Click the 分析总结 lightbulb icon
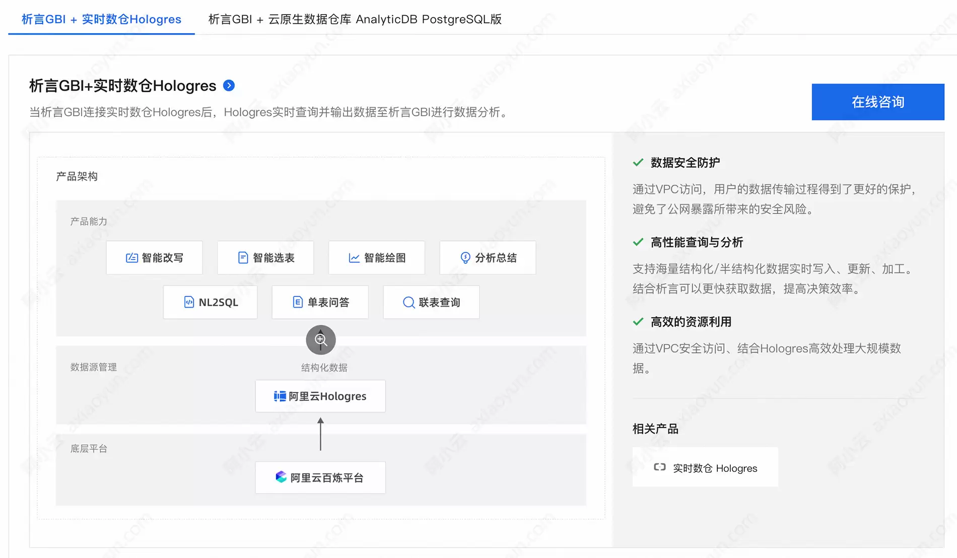Viewport: 957px width, 558px height. [x=465, y=258]
